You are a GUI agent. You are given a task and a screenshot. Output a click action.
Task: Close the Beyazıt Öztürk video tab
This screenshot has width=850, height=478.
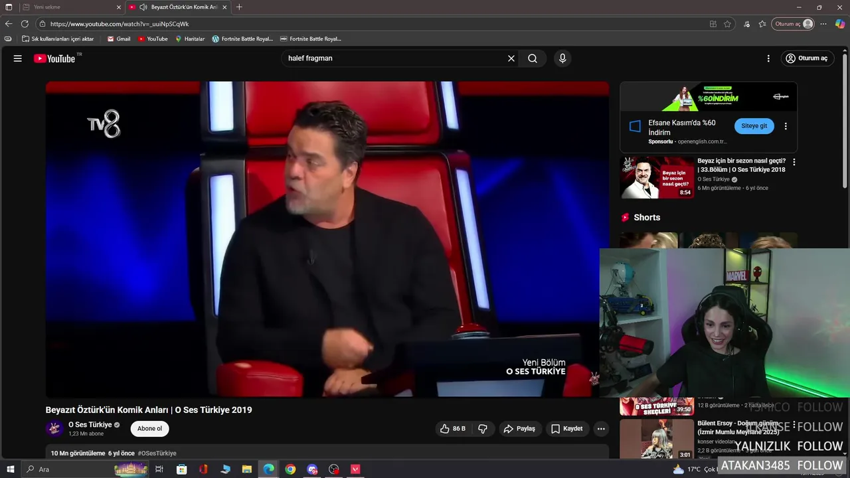click(224, 7)
